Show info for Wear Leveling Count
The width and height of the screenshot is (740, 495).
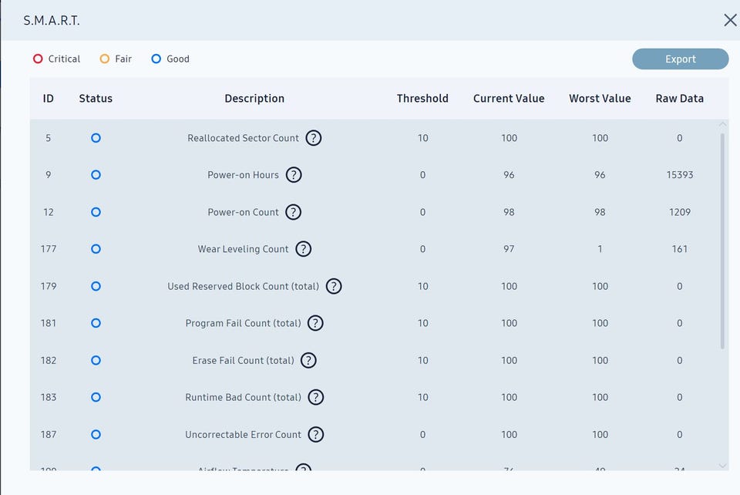[x=304, y=249]
